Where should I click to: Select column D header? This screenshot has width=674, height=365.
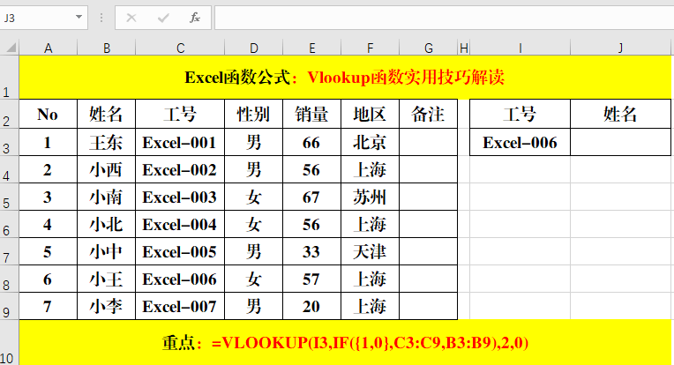point(253,48)
